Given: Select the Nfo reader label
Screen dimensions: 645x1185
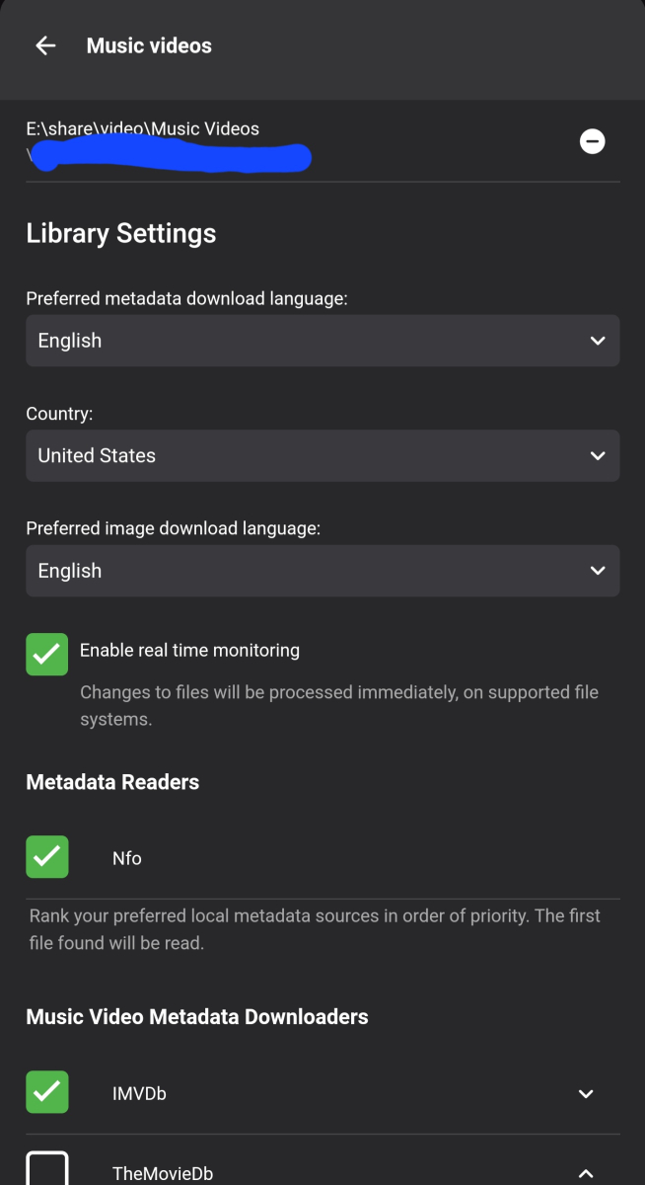Looking at the screenshot, I should click(127, 858).
